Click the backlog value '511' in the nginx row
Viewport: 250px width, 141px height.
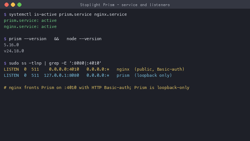(x=35, y=69)
